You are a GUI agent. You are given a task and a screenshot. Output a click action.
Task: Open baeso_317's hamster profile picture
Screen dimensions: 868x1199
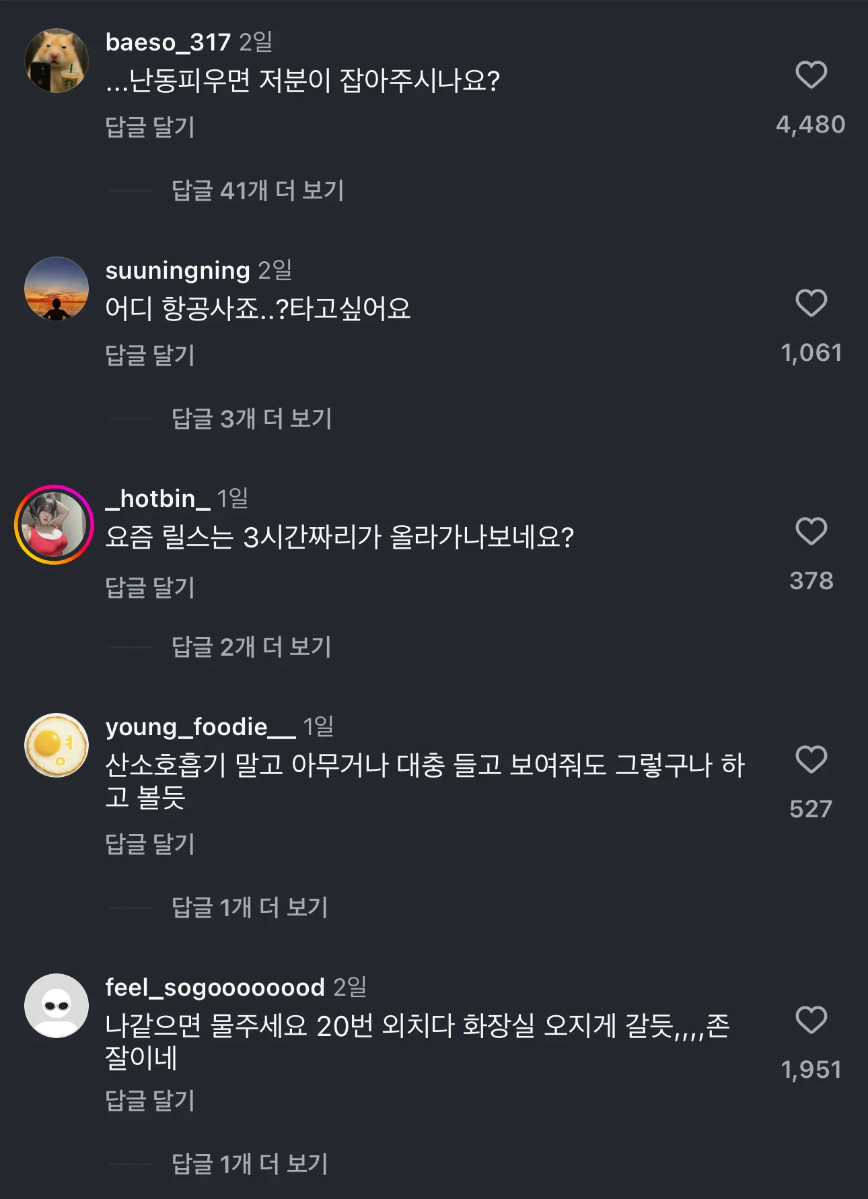[57, 61]
